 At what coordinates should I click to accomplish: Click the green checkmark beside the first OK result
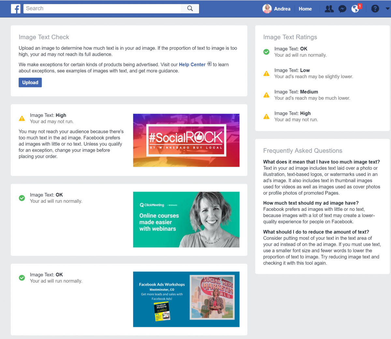click(x=22, y=198)
